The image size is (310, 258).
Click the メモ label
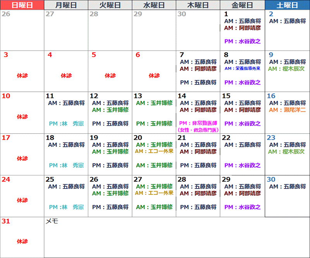[52, 221]
